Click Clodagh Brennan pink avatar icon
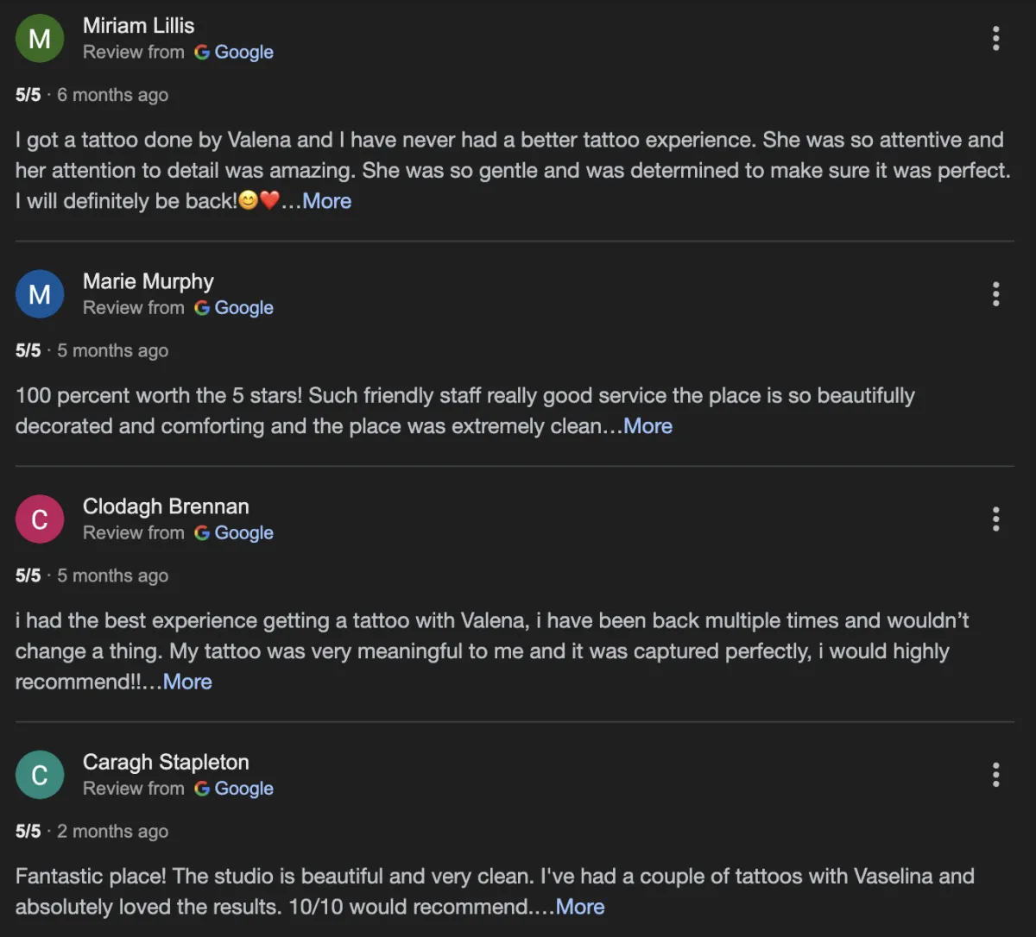Viewport: 1036px width, 937px height. coord(40,519)
